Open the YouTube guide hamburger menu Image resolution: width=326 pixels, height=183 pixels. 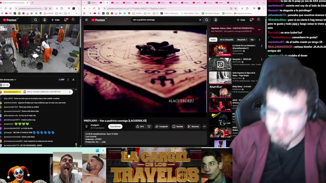click(x=86, y=20)
